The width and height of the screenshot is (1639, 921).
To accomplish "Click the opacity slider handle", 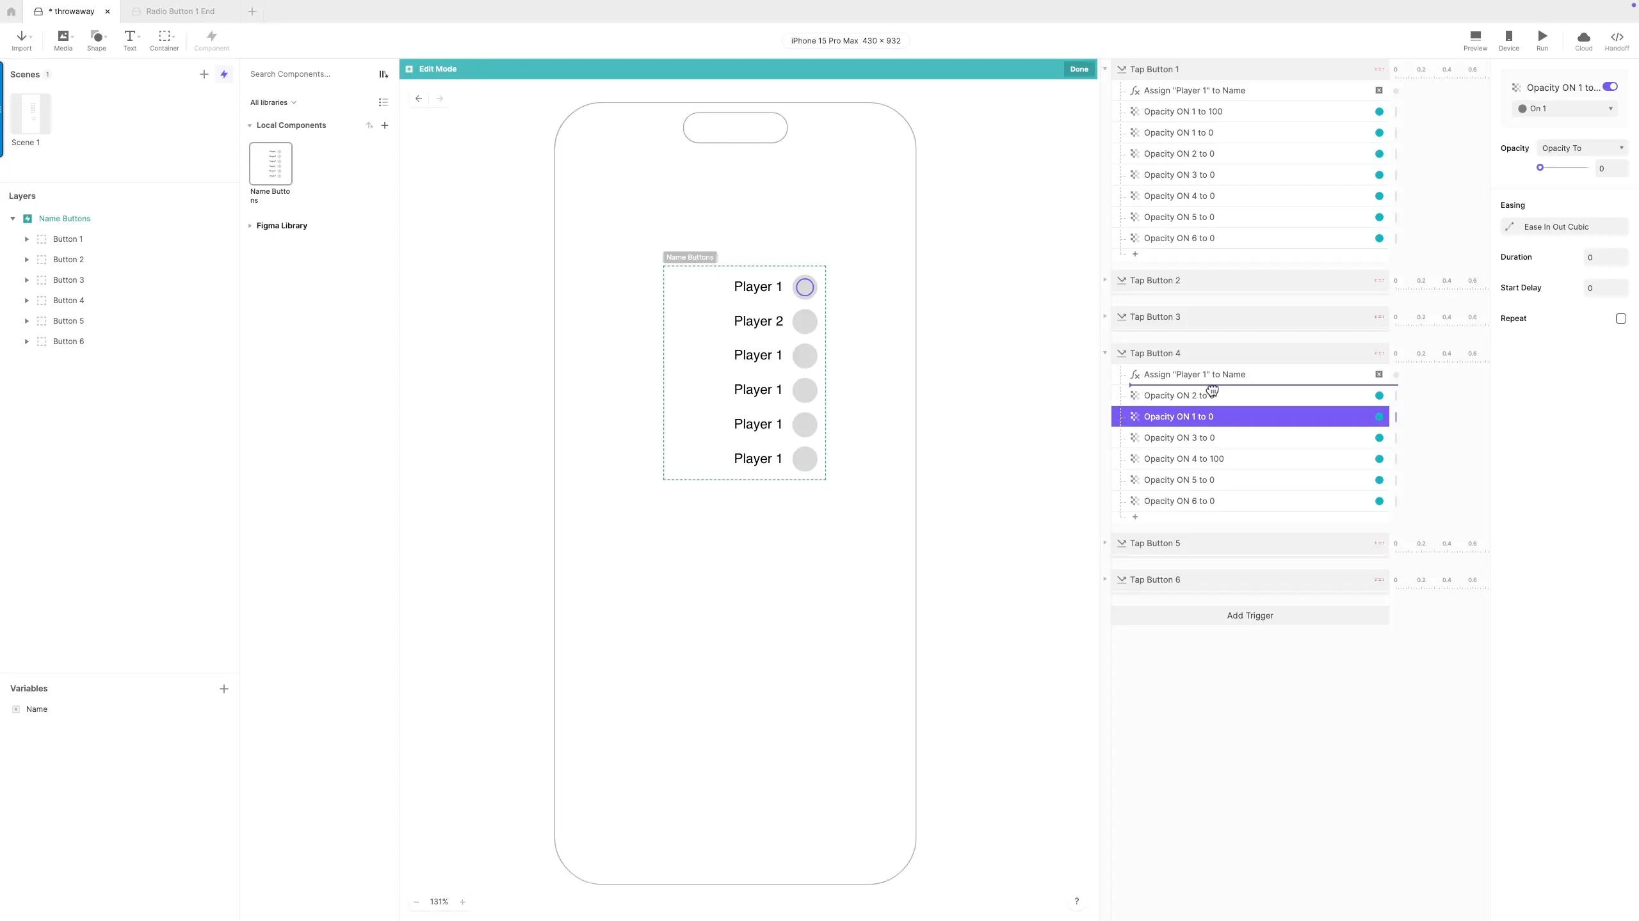I will 1540,168.
